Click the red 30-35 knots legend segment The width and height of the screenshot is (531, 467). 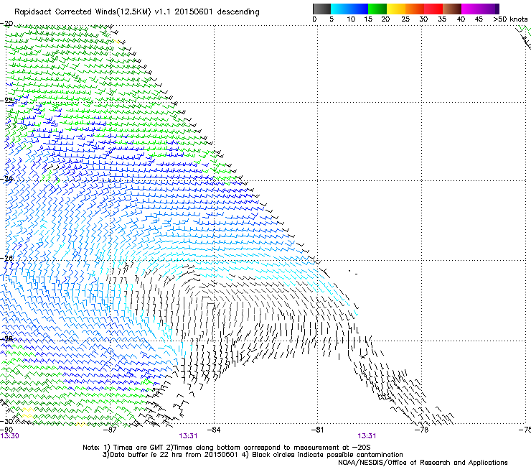(x=433, y=9)
